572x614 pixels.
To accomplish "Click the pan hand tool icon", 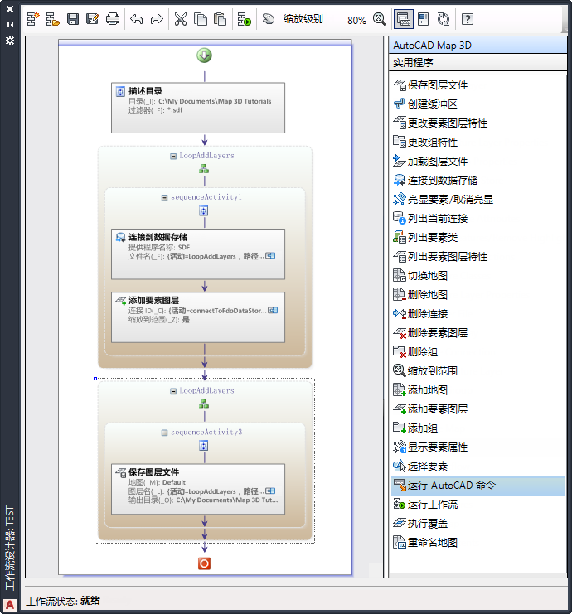I will point(269,19).
